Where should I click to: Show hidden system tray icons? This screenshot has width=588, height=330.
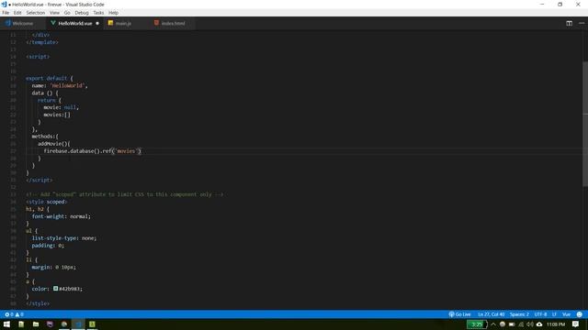click(x=493, y=324)
